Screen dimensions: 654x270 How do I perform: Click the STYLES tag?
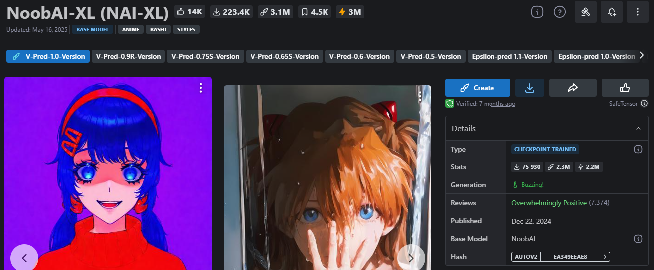click(186, 29)
